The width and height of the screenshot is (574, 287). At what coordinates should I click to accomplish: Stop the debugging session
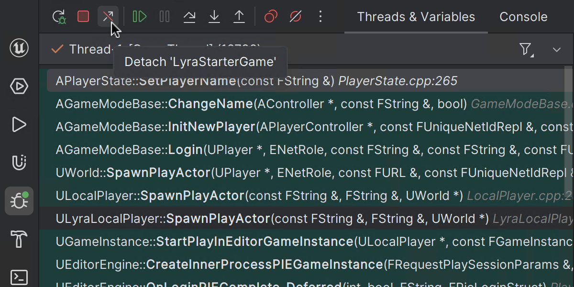pos(83,17)
